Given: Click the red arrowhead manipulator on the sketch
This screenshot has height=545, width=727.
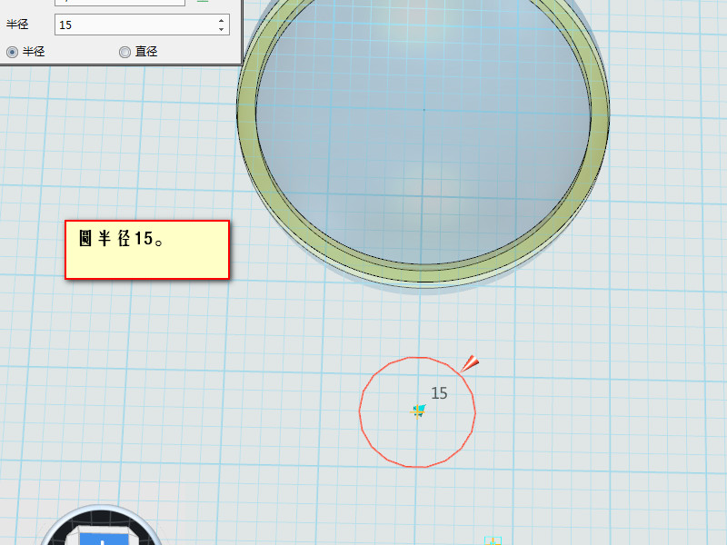Looking at the screenshot, I should click(x=471, y=362).
